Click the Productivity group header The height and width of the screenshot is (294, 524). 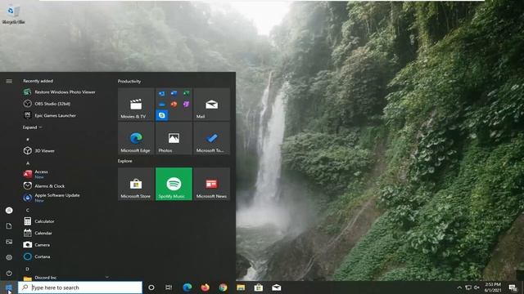tap(129, 82)
